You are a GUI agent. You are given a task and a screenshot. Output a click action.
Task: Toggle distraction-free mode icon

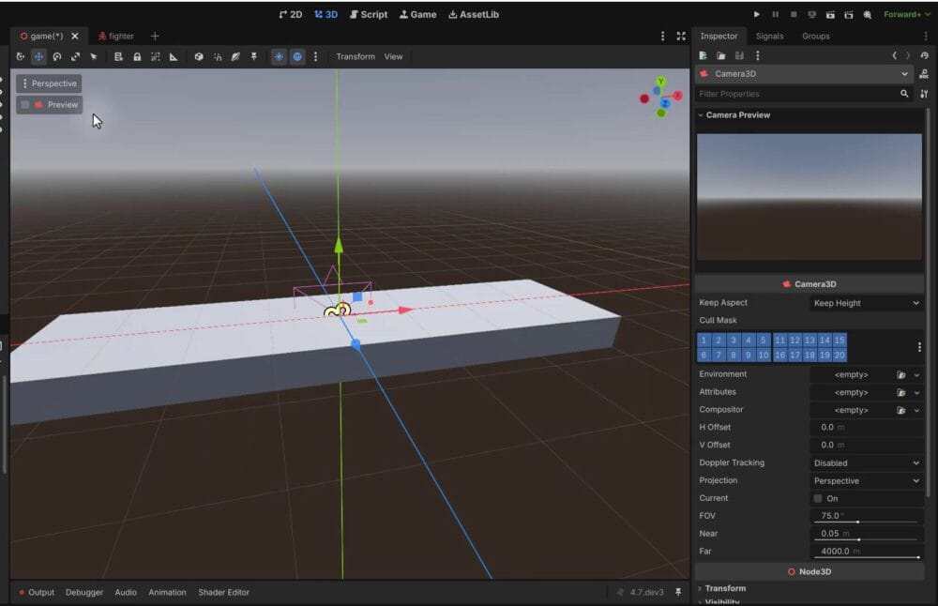coord(681,36)
